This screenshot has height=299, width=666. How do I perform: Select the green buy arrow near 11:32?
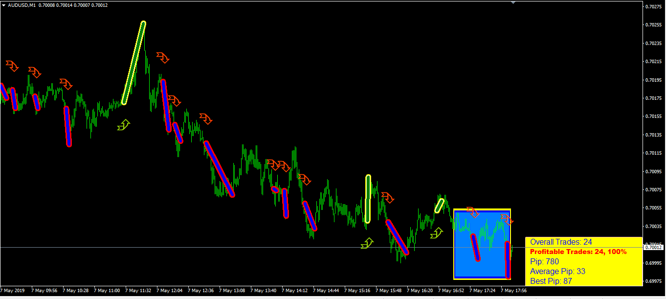click(124, 125)
